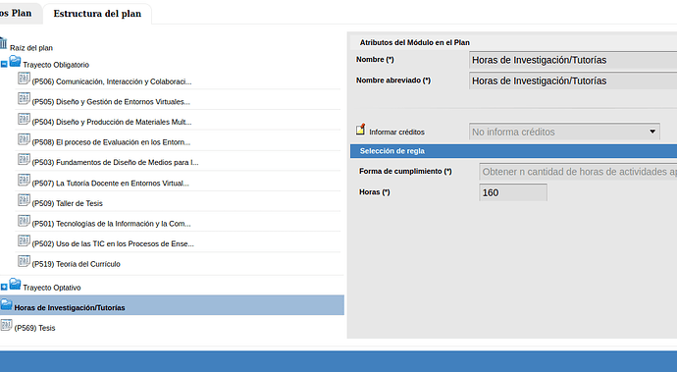Image resolution: width=677 pixels, height=372 pixels.
Task: Click the Raíz del plan root icon
Action: (x=3, y=43)
